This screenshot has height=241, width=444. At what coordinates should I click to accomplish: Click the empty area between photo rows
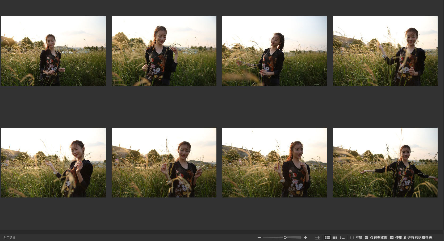click(x=221, y=107)
